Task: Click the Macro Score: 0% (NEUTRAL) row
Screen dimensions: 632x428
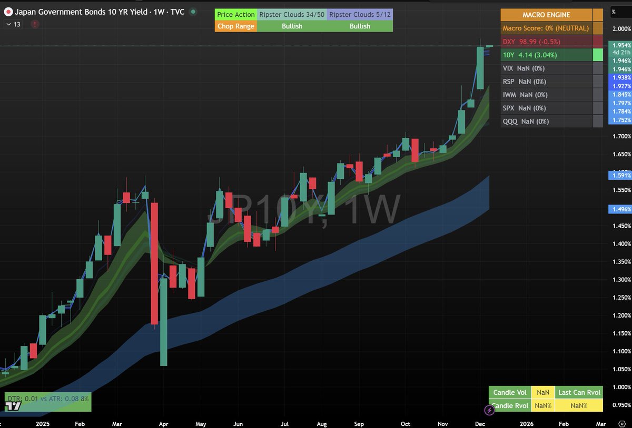Action: point(546,28)
